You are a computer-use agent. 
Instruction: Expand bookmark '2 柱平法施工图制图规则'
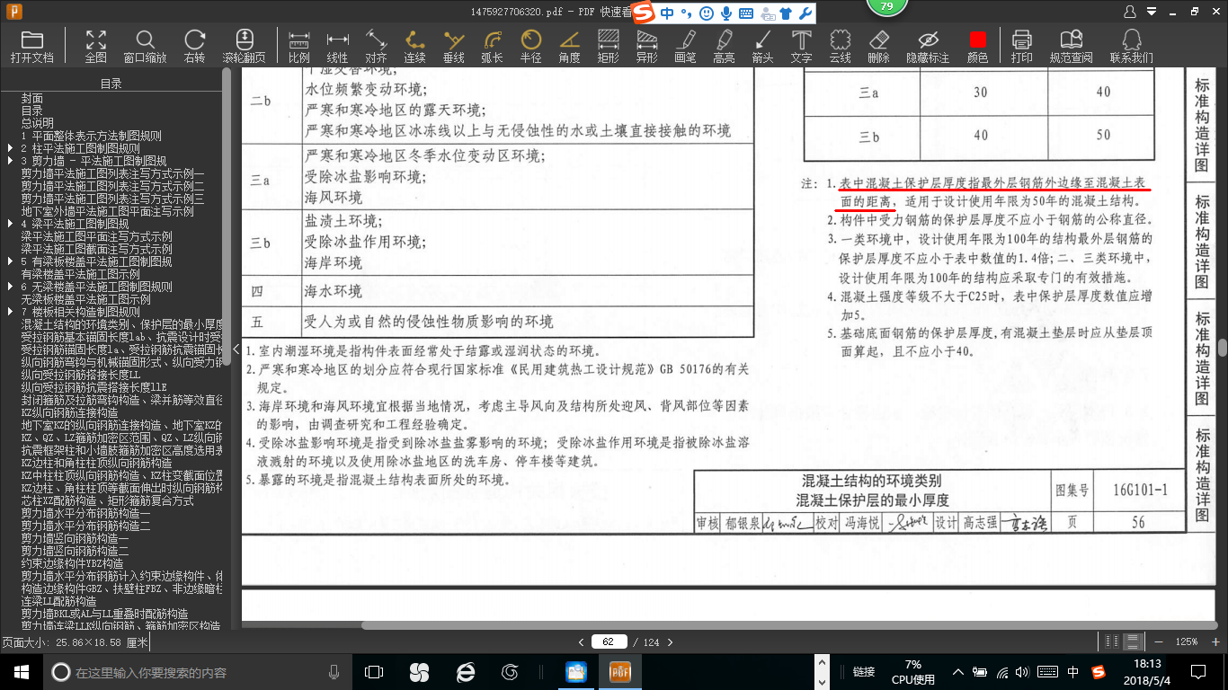(11, 148)
